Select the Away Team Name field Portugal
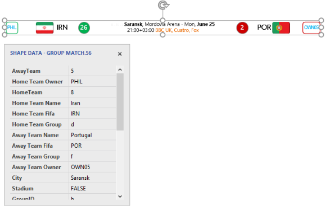This screenshot has height=210, width=326. click(x=92, y=135)
